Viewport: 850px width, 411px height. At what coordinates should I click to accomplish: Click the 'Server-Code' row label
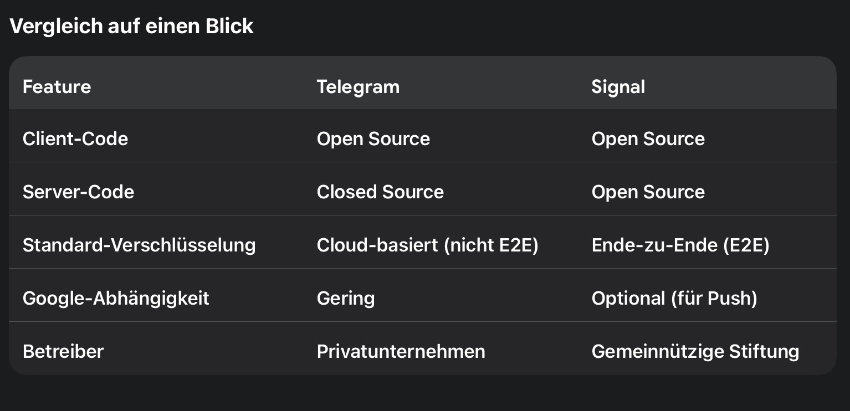point(78,192)
